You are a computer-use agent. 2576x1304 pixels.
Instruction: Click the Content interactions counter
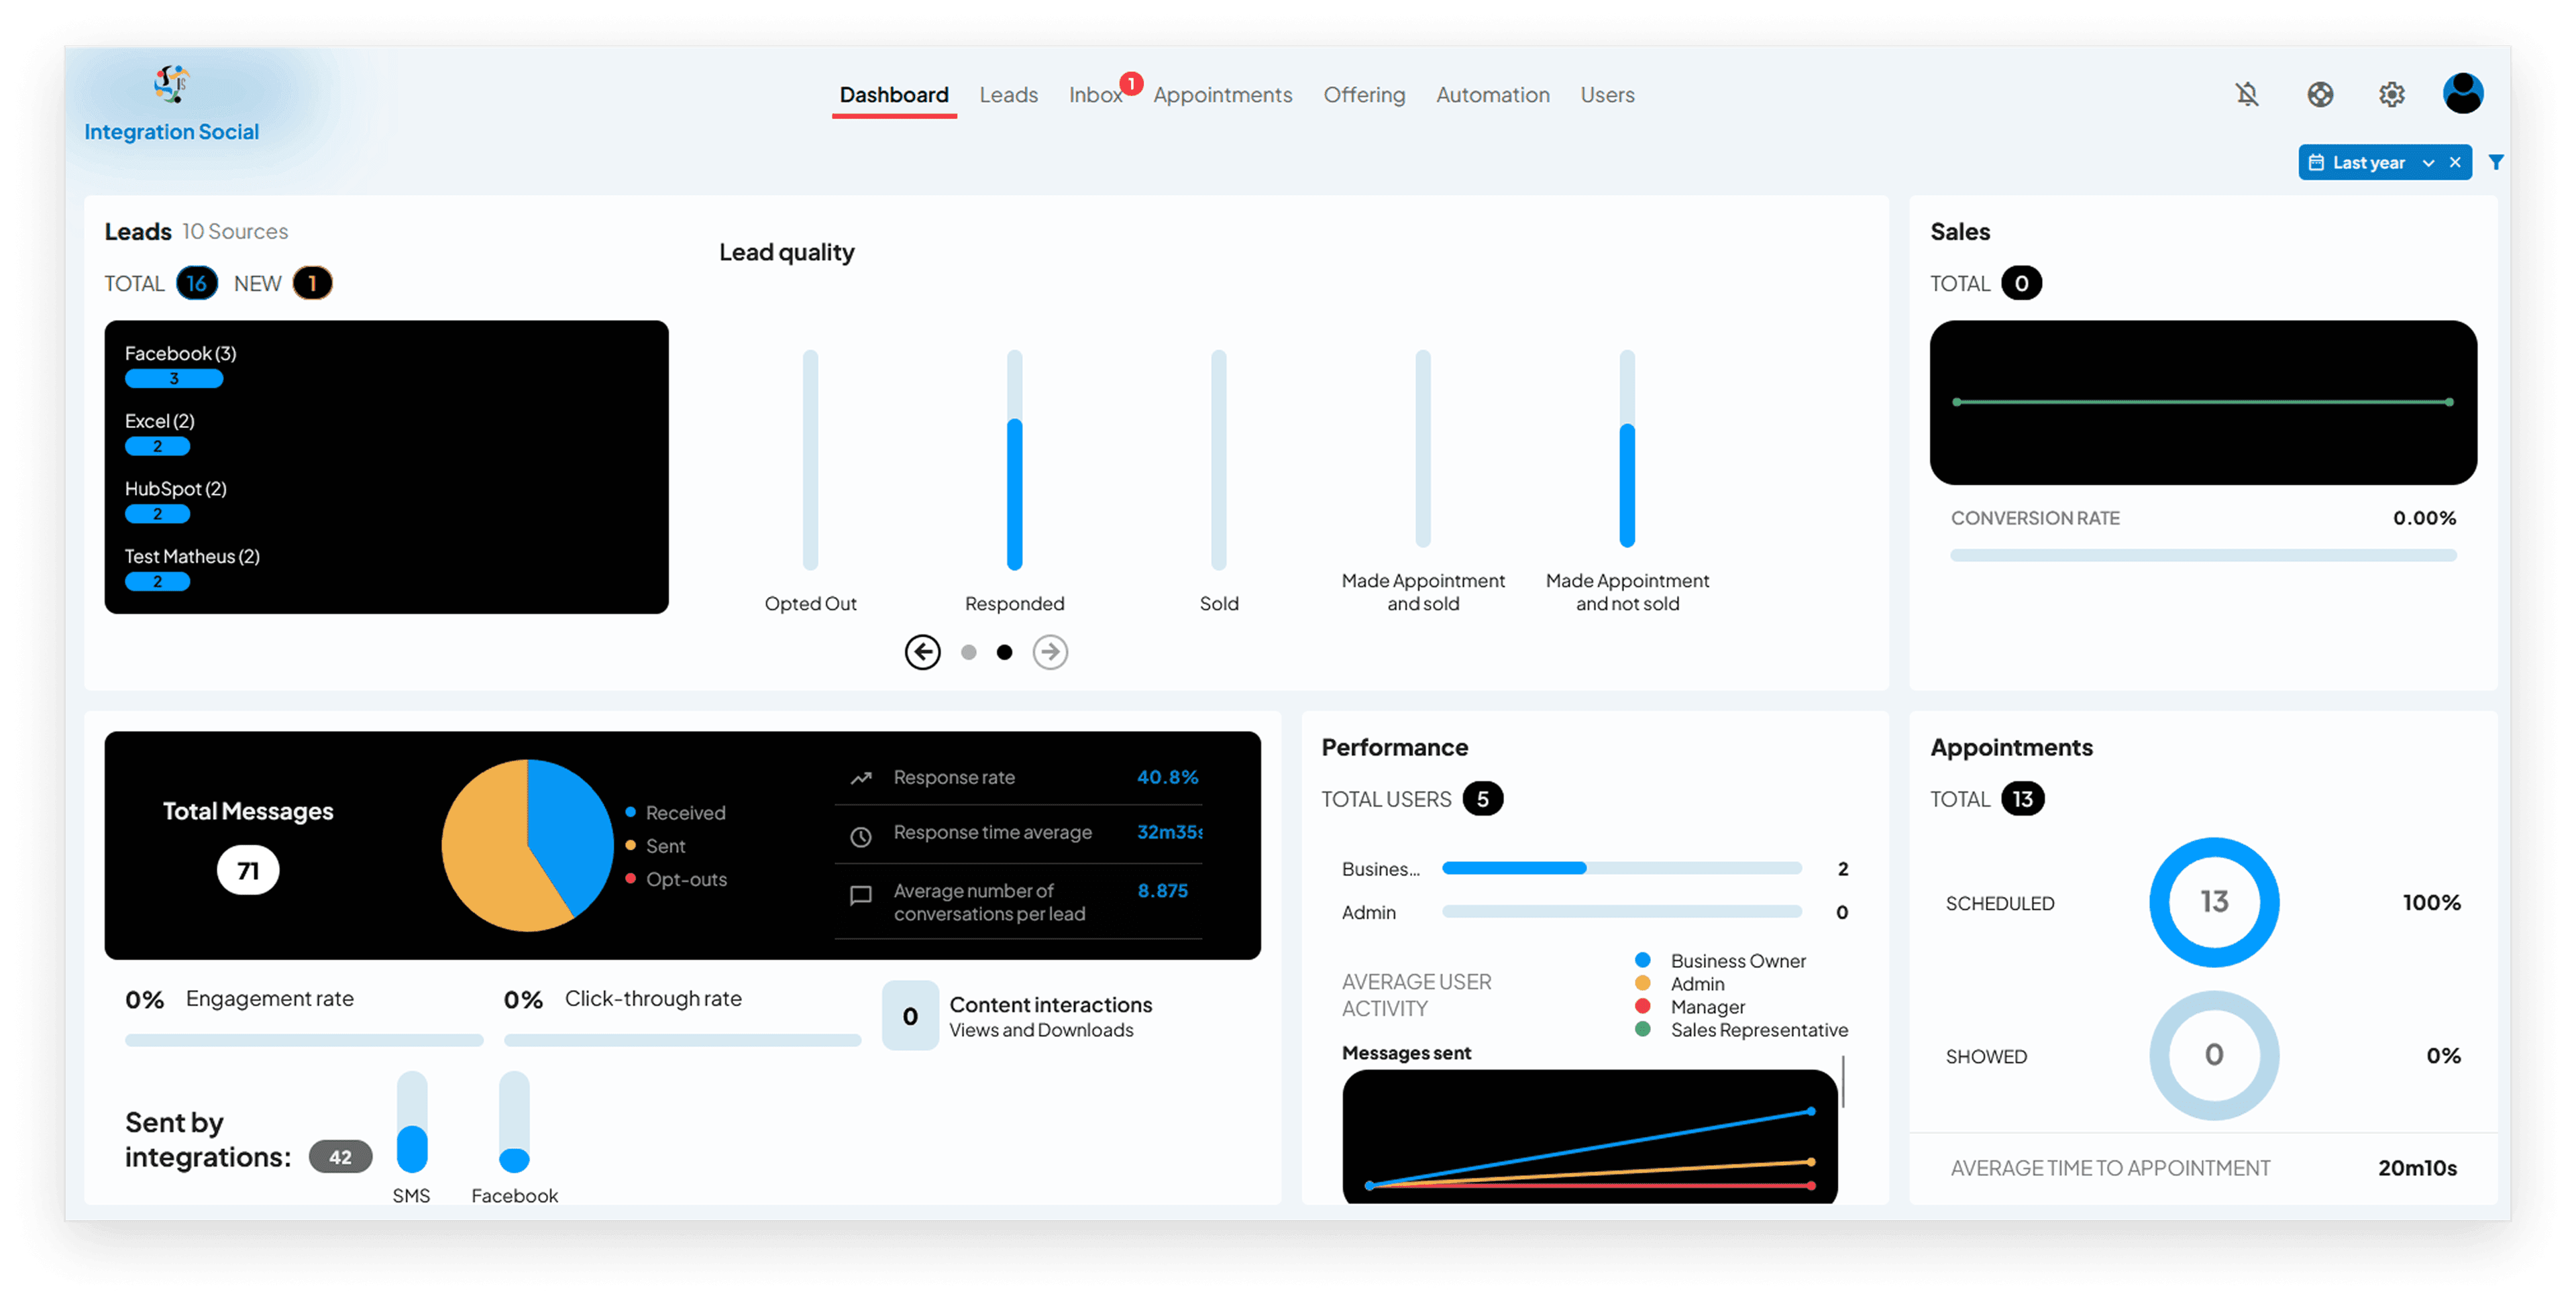point(910,1015)
